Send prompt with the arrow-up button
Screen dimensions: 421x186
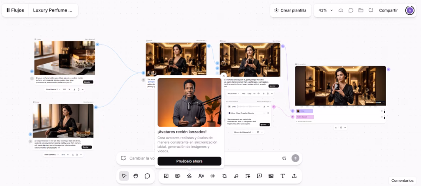coord(295,158)
